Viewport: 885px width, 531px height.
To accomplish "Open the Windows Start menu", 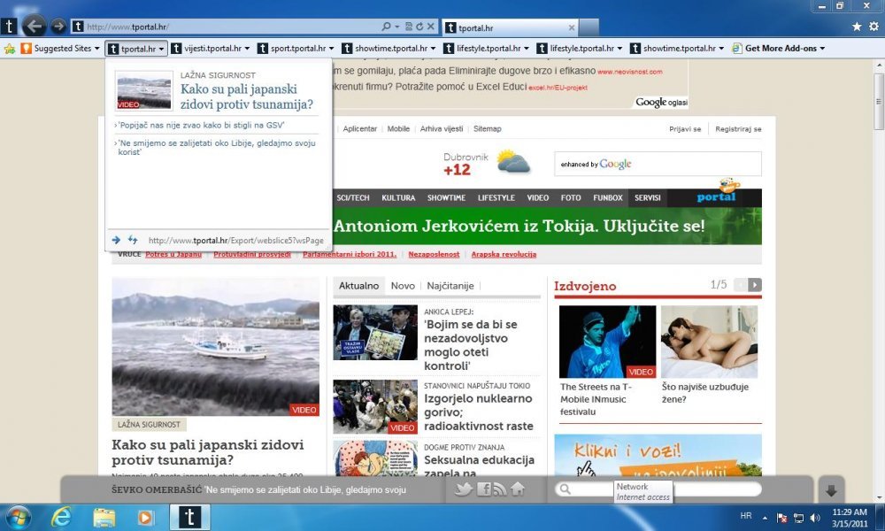I will click(x=18, y=518).
